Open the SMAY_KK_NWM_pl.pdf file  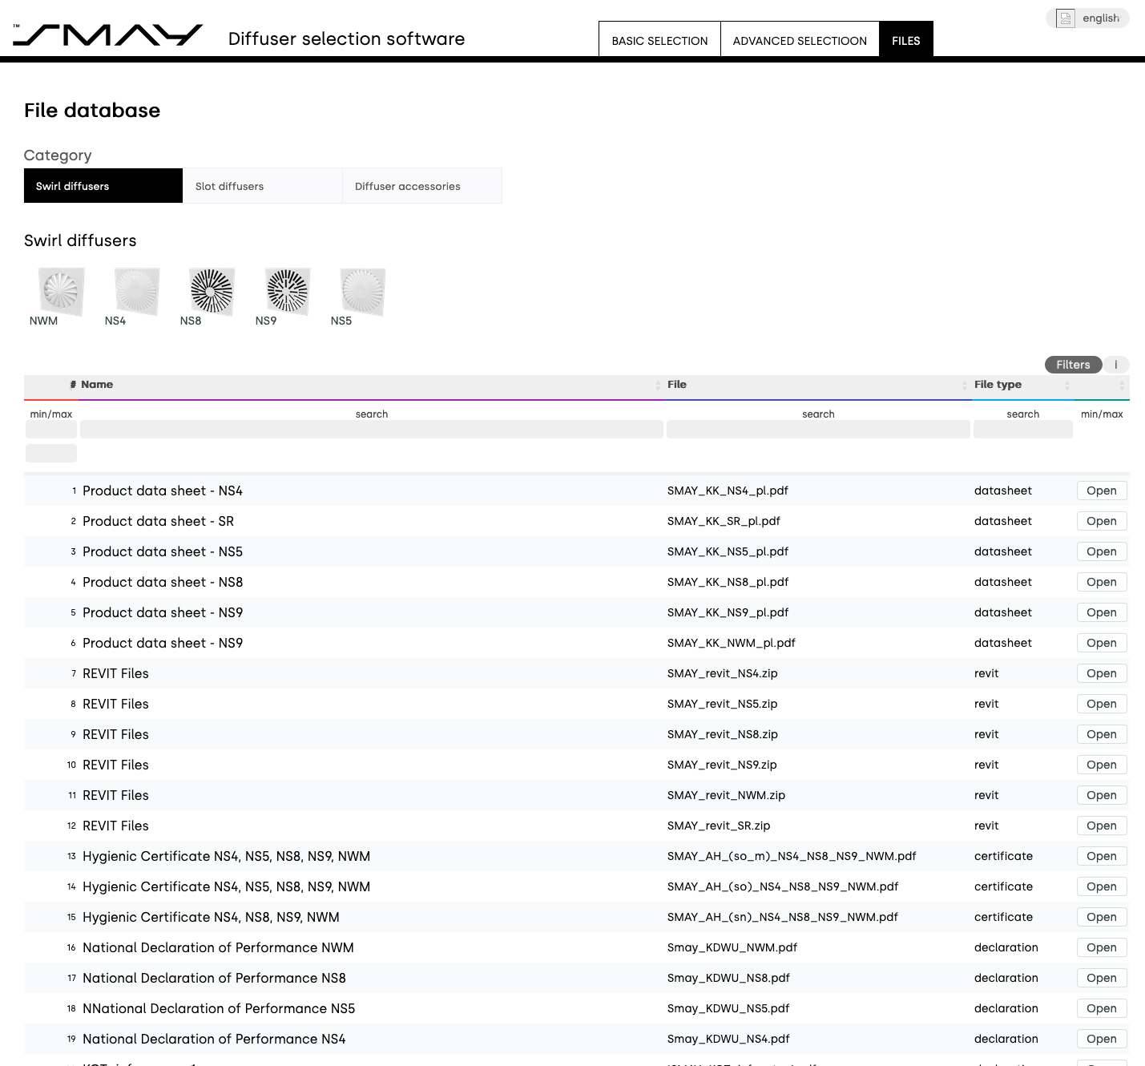[x=1102, y=643]
